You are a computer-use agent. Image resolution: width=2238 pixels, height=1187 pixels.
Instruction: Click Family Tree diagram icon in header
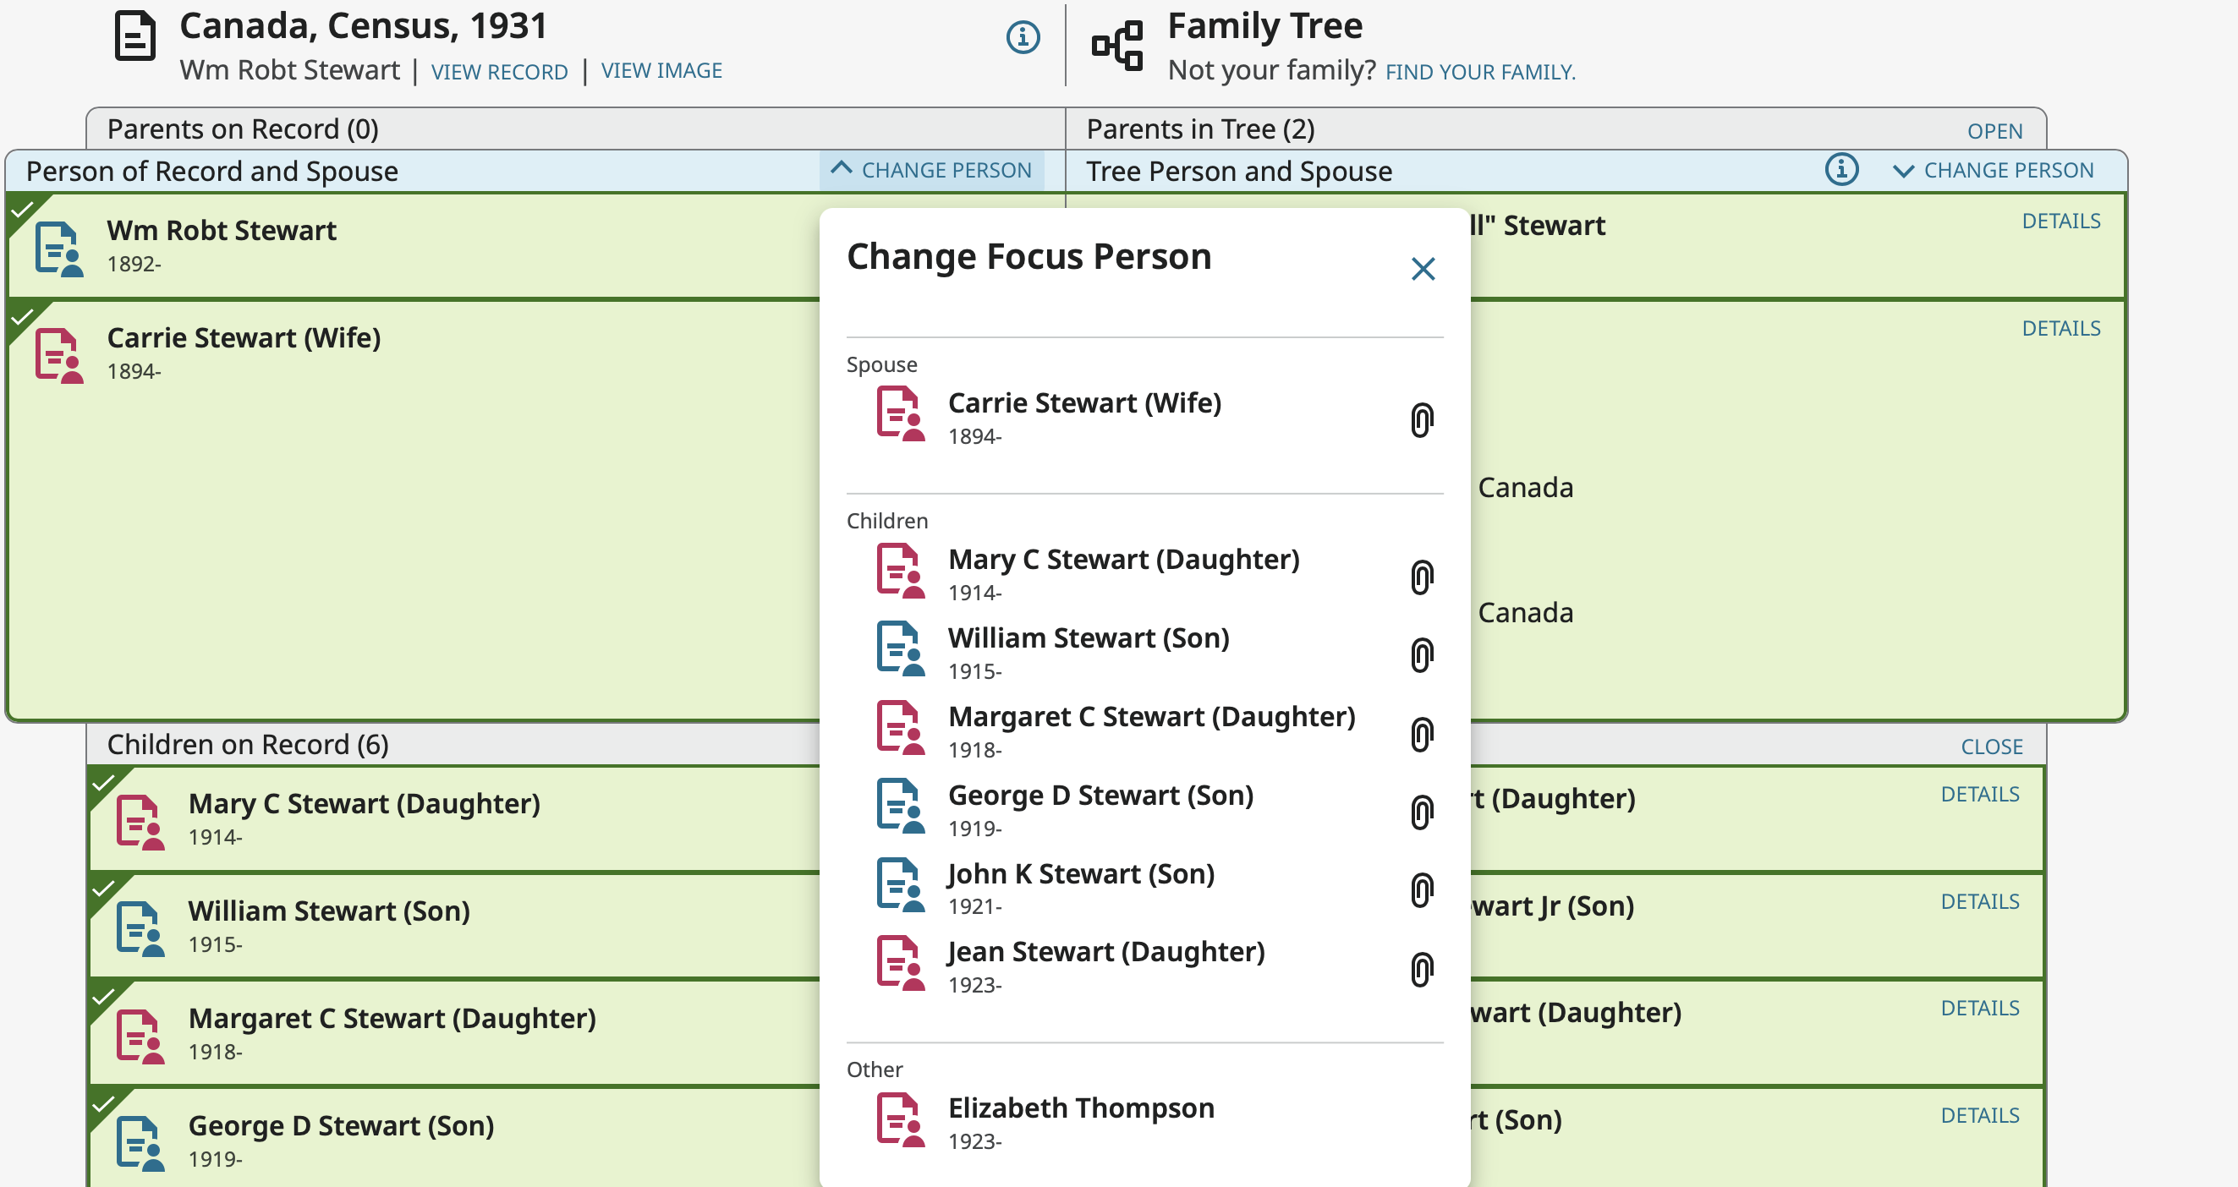click(x=1117, y=45)
